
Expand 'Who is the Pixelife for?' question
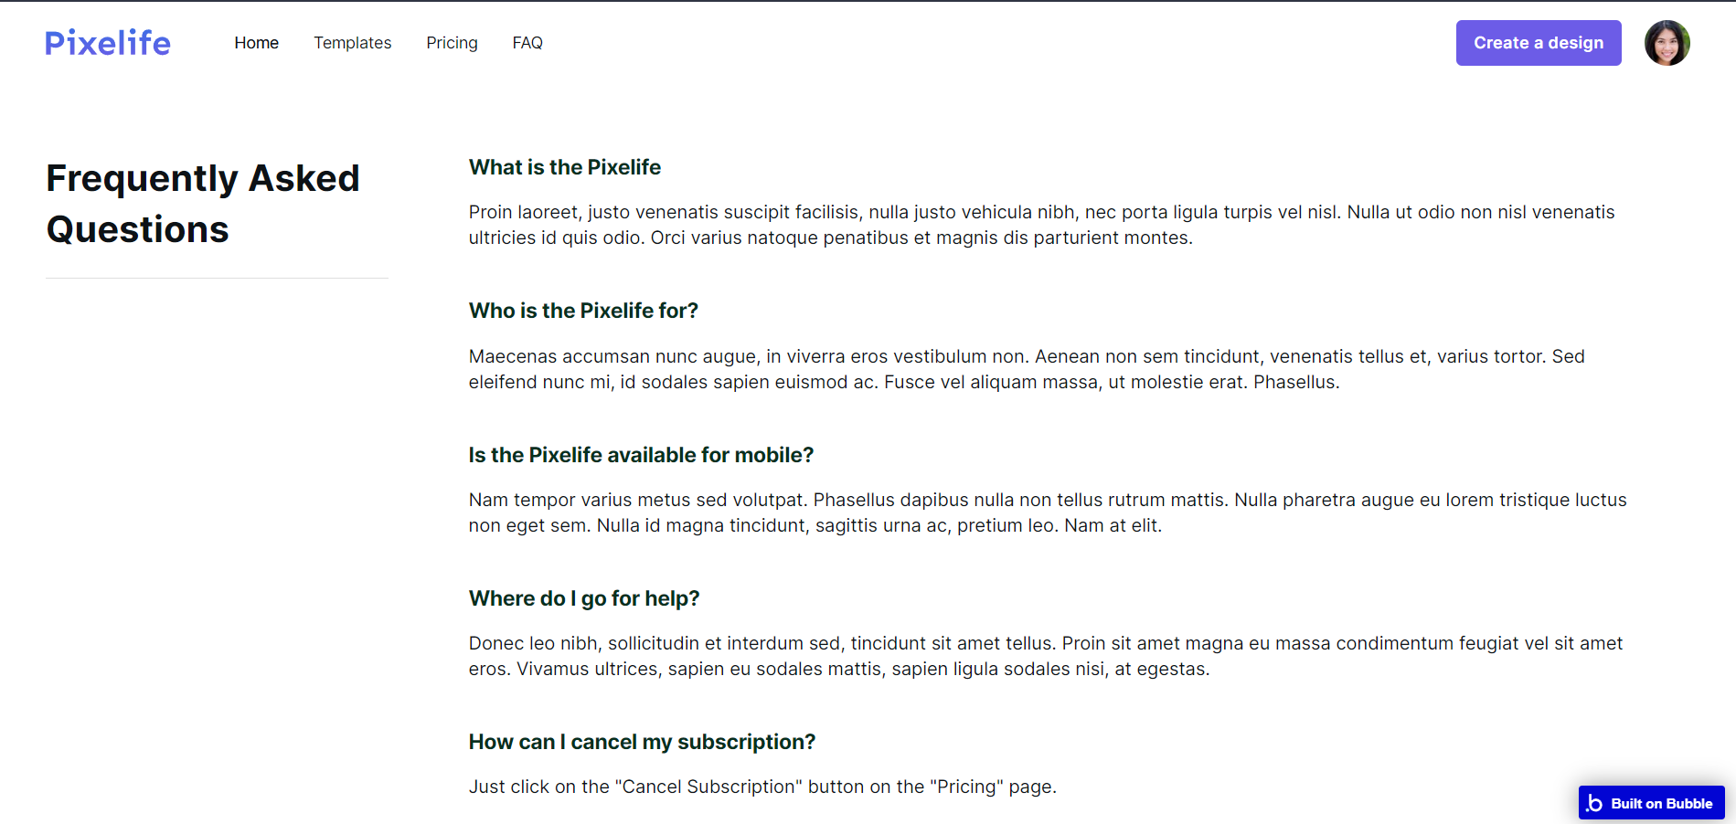[583, 311]
